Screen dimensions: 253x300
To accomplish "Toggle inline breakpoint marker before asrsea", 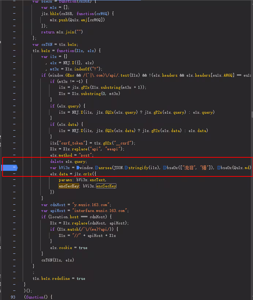I will [x=96, y=168].
